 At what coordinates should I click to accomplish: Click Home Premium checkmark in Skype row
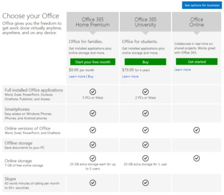point(93,183)
